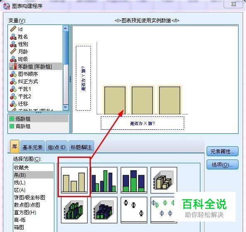Image resolution: width=246 pixels, height=232 pixels.
Task: Select the 姓名 variable
Action: (35, 36)
